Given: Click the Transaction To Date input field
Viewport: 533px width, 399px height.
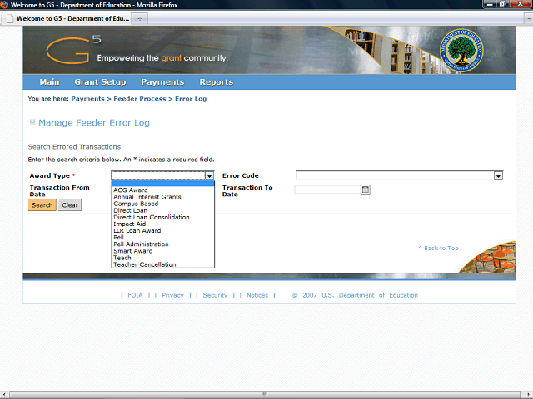Looking at the screenshot, I should 327,190.
